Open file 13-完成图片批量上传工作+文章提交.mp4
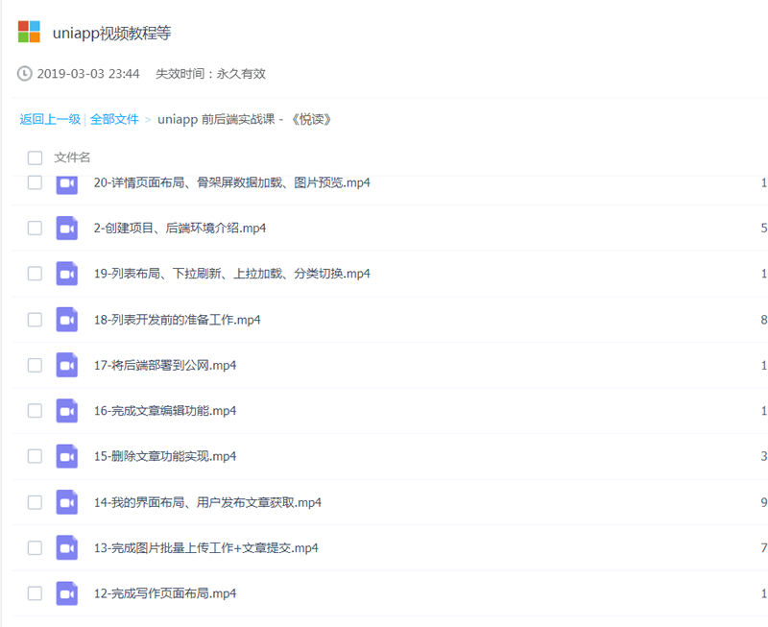The image size is (768, 627). (x=205, y=547)
